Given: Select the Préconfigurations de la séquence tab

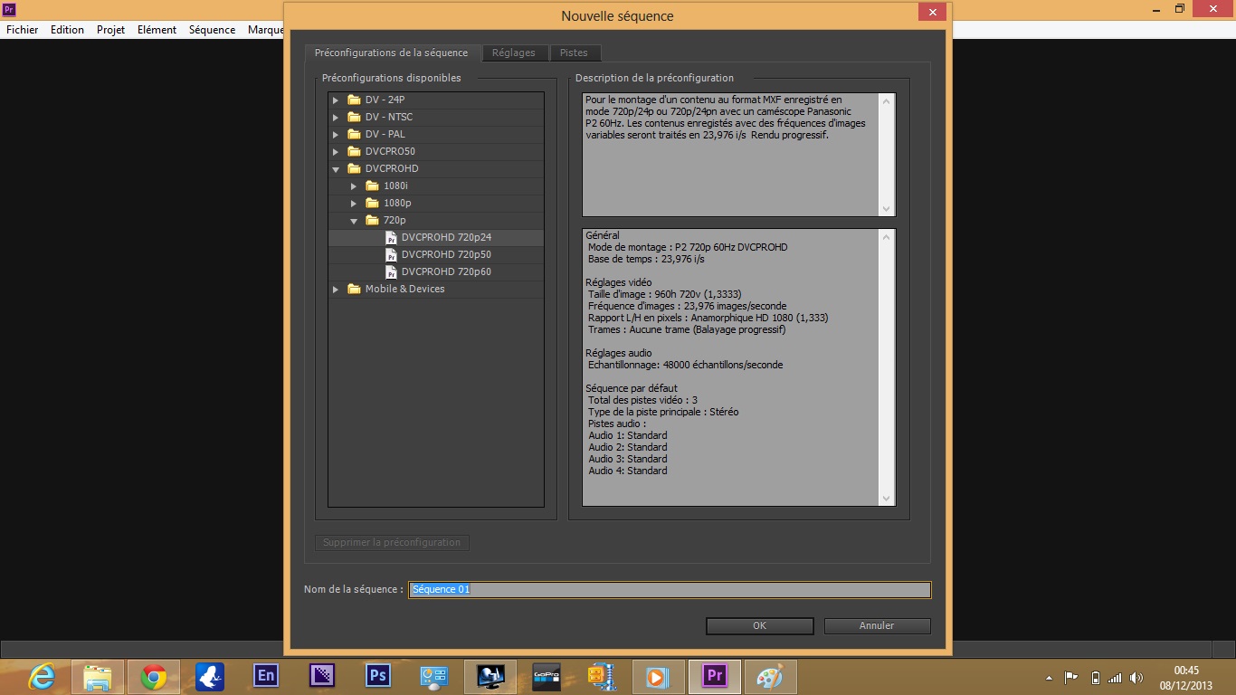Looking at the screenshot, I should [392, 52].
